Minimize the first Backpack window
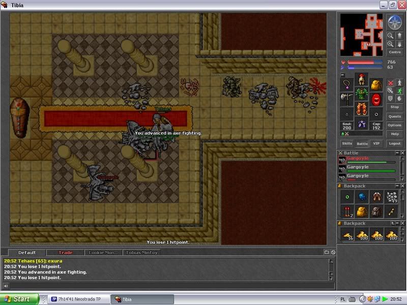The image size is (407, 305). pyautogui.click(x=397, y=186)
